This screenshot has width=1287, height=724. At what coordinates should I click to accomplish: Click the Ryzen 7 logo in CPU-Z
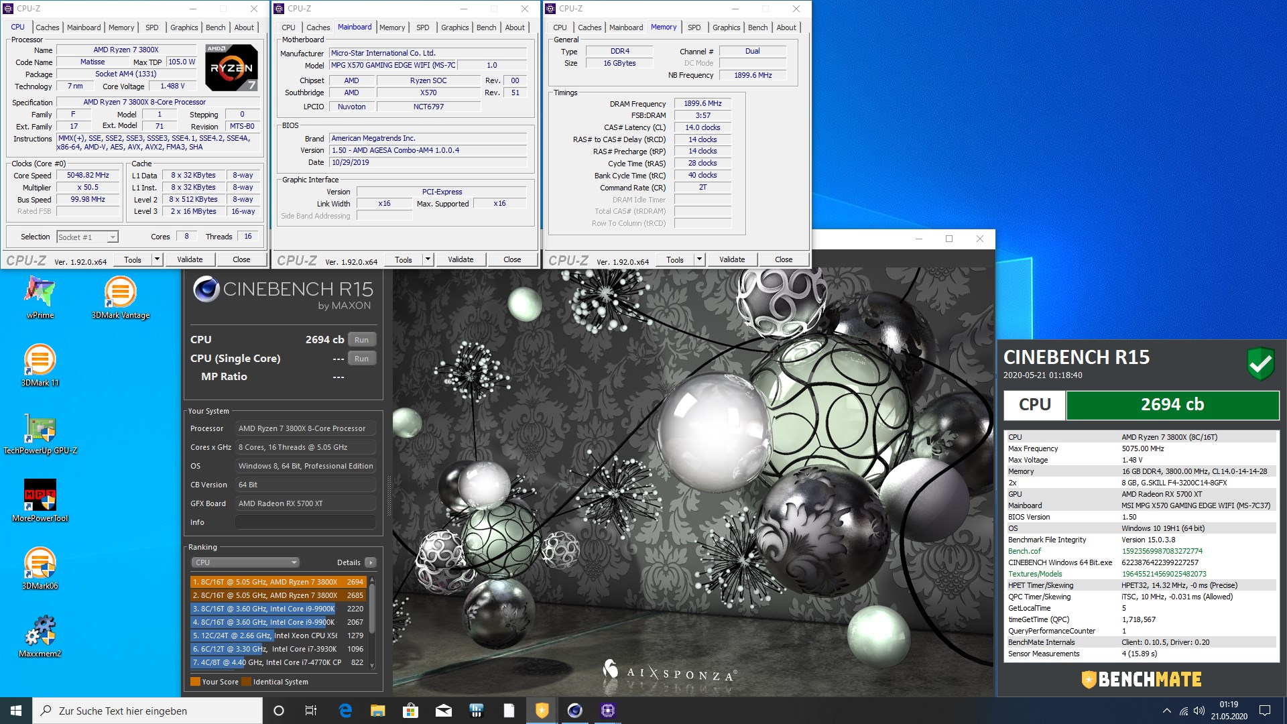tap(231, 68)
